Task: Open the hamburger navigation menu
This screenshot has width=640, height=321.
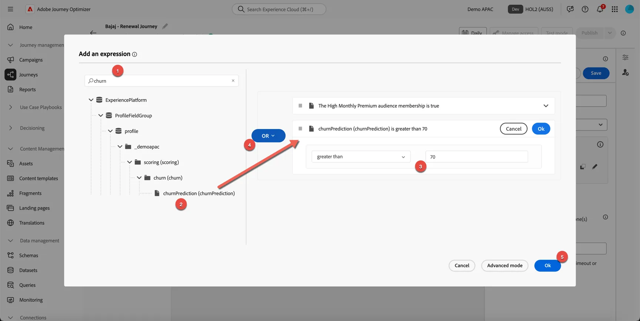Action: pyautogui.click(x=10, y=9)
